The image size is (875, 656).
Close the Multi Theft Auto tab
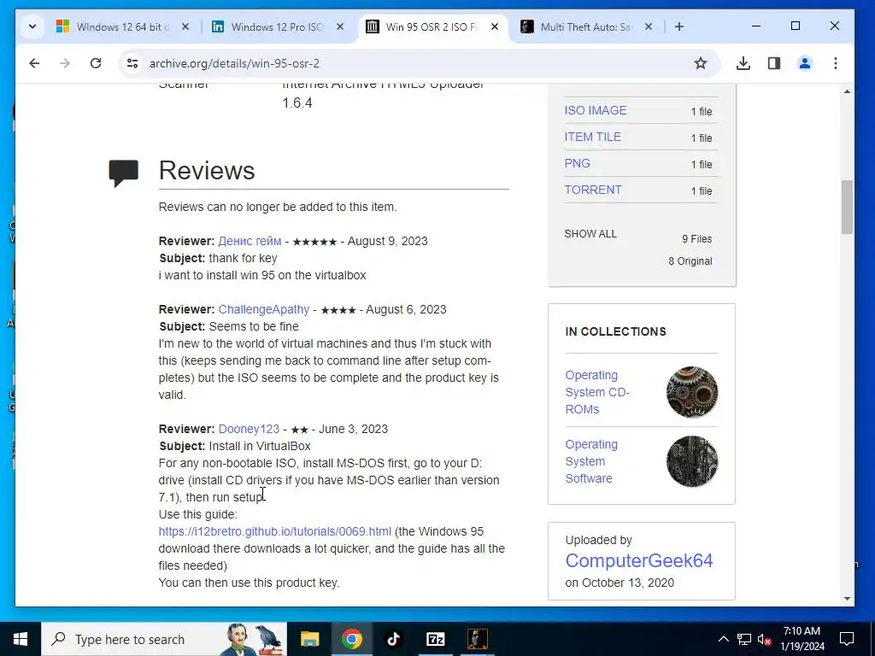649,26
